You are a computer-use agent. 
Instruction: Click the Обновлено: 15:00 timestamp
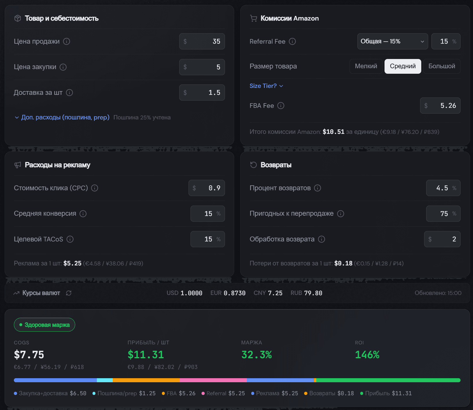point(438,293)
